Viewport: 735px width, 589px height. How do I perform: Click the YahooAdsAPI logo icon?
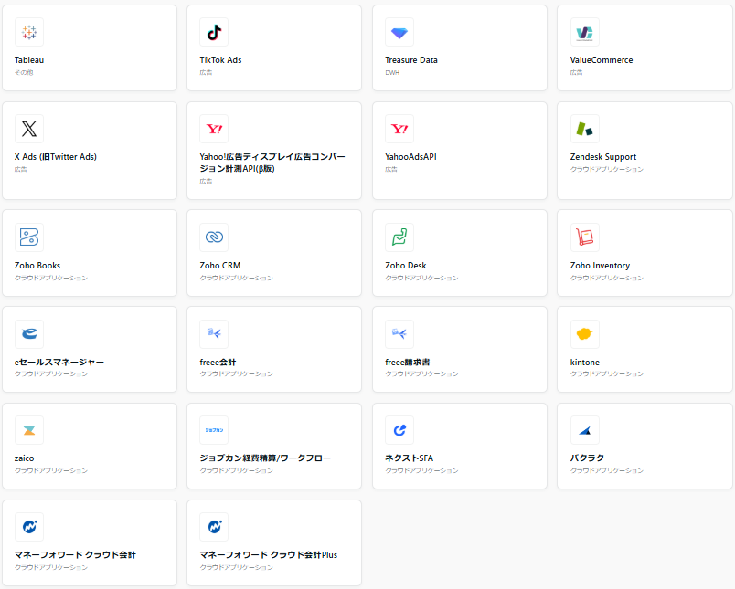tap(399, 129)
